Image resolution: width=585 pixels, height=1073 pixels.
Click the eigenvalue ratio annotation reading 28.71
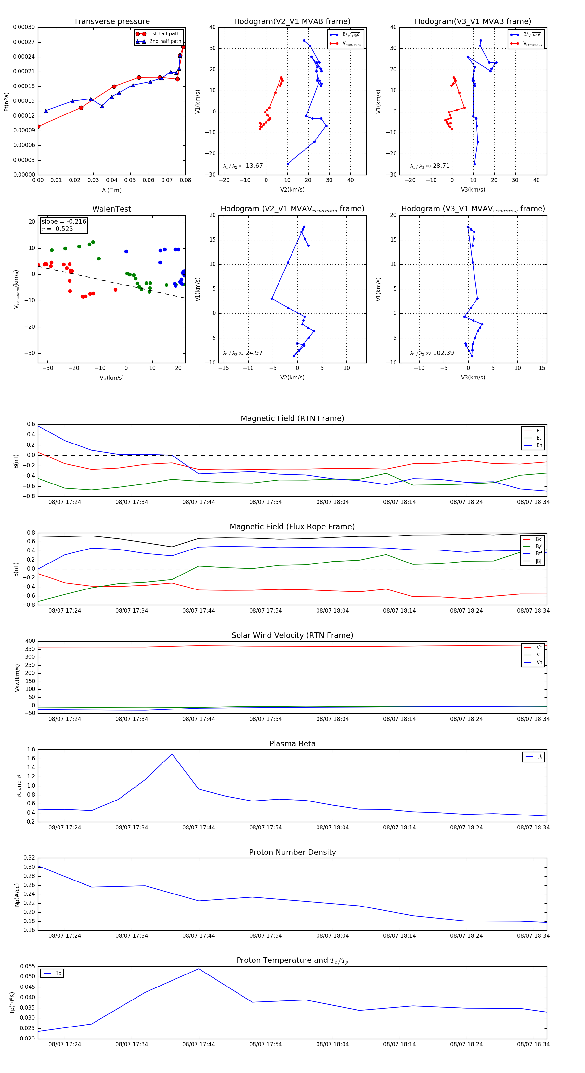430,166
